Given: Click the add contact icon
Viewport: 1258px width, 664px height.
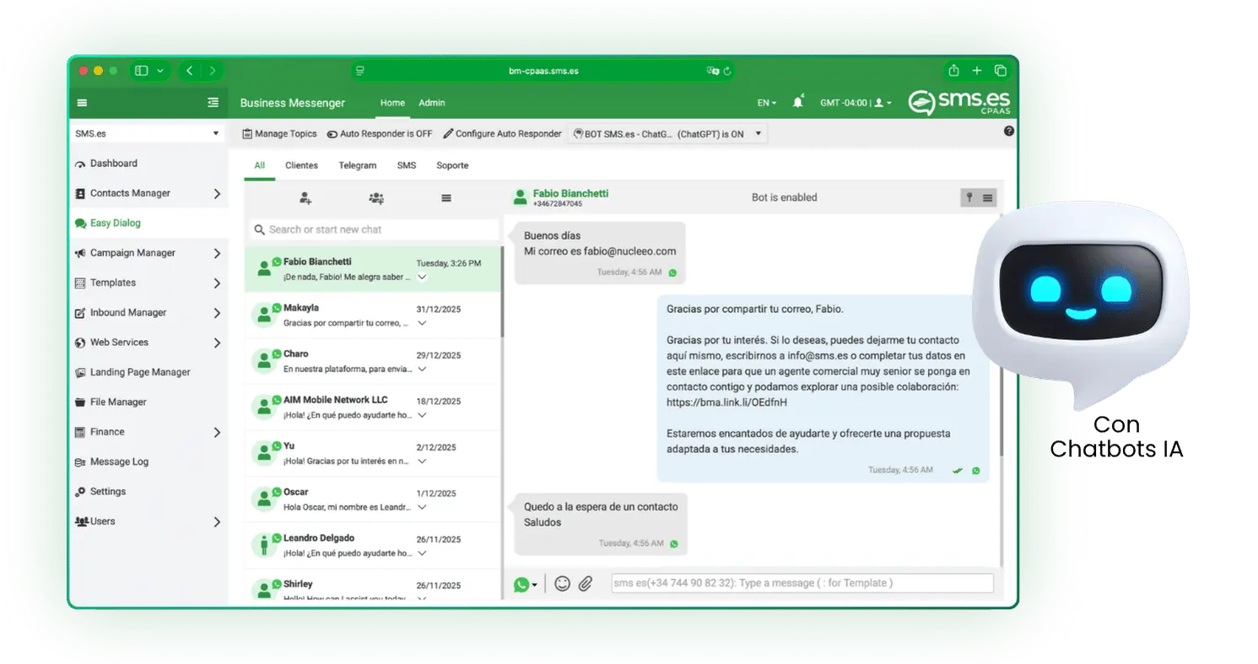Looking at the screenshot, I should (305, 198).
